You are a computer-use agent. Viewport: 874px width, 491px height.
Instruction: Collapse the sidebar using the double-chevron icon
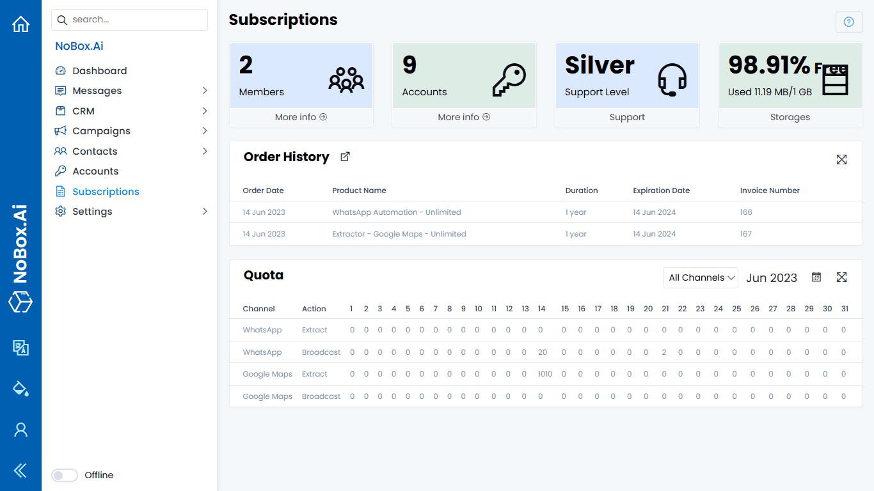20,471
